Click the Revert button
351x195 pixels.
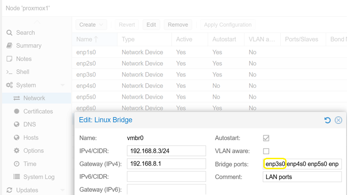[x=127, y=24]
